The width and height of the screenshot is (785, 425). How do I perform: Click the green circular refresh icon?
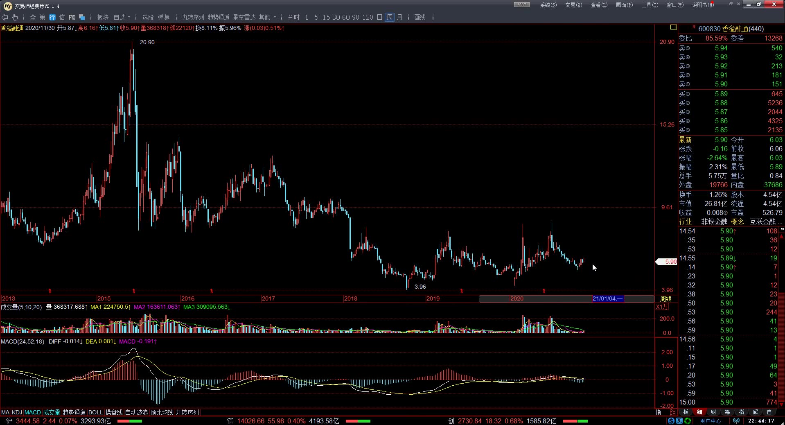[688, 421]
